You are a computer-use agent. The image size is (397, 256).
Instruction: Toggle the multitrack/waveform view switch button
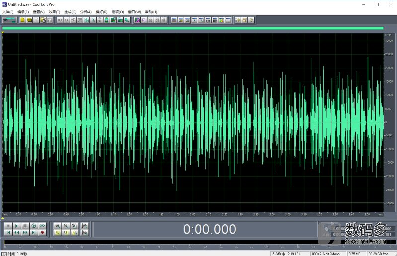[9, 20]
